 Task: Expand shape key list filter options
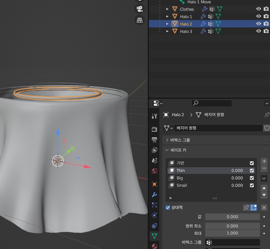(171, 198)
